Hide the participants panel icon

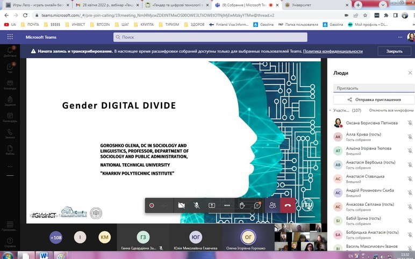click(x=273, y=205)
